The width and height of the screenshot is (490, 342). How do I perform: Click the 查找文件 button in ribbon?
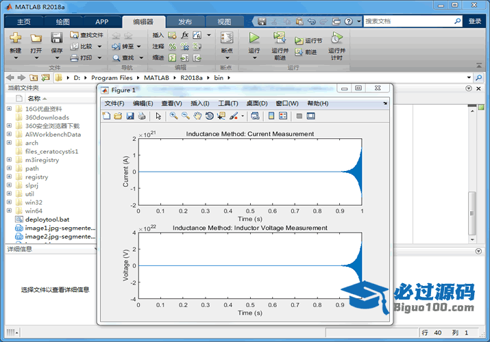tap(86, 35)
